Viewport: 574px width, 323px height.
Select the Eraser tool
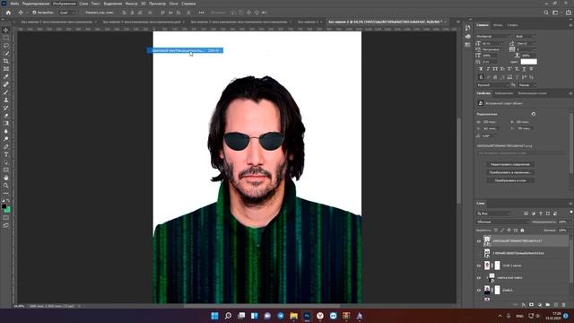click(6, 116)
